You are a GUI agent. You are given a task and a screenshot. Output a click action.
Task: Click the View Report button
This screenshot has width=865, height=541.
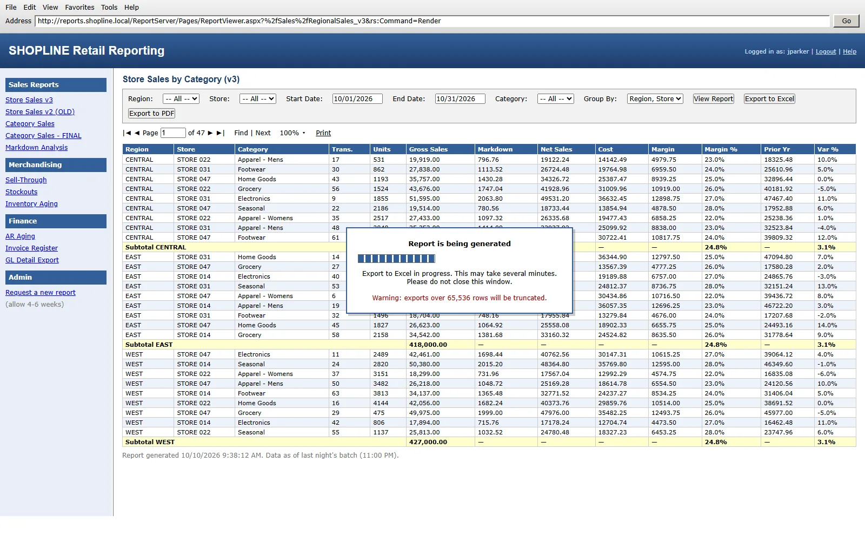click(x=714, y=99)
